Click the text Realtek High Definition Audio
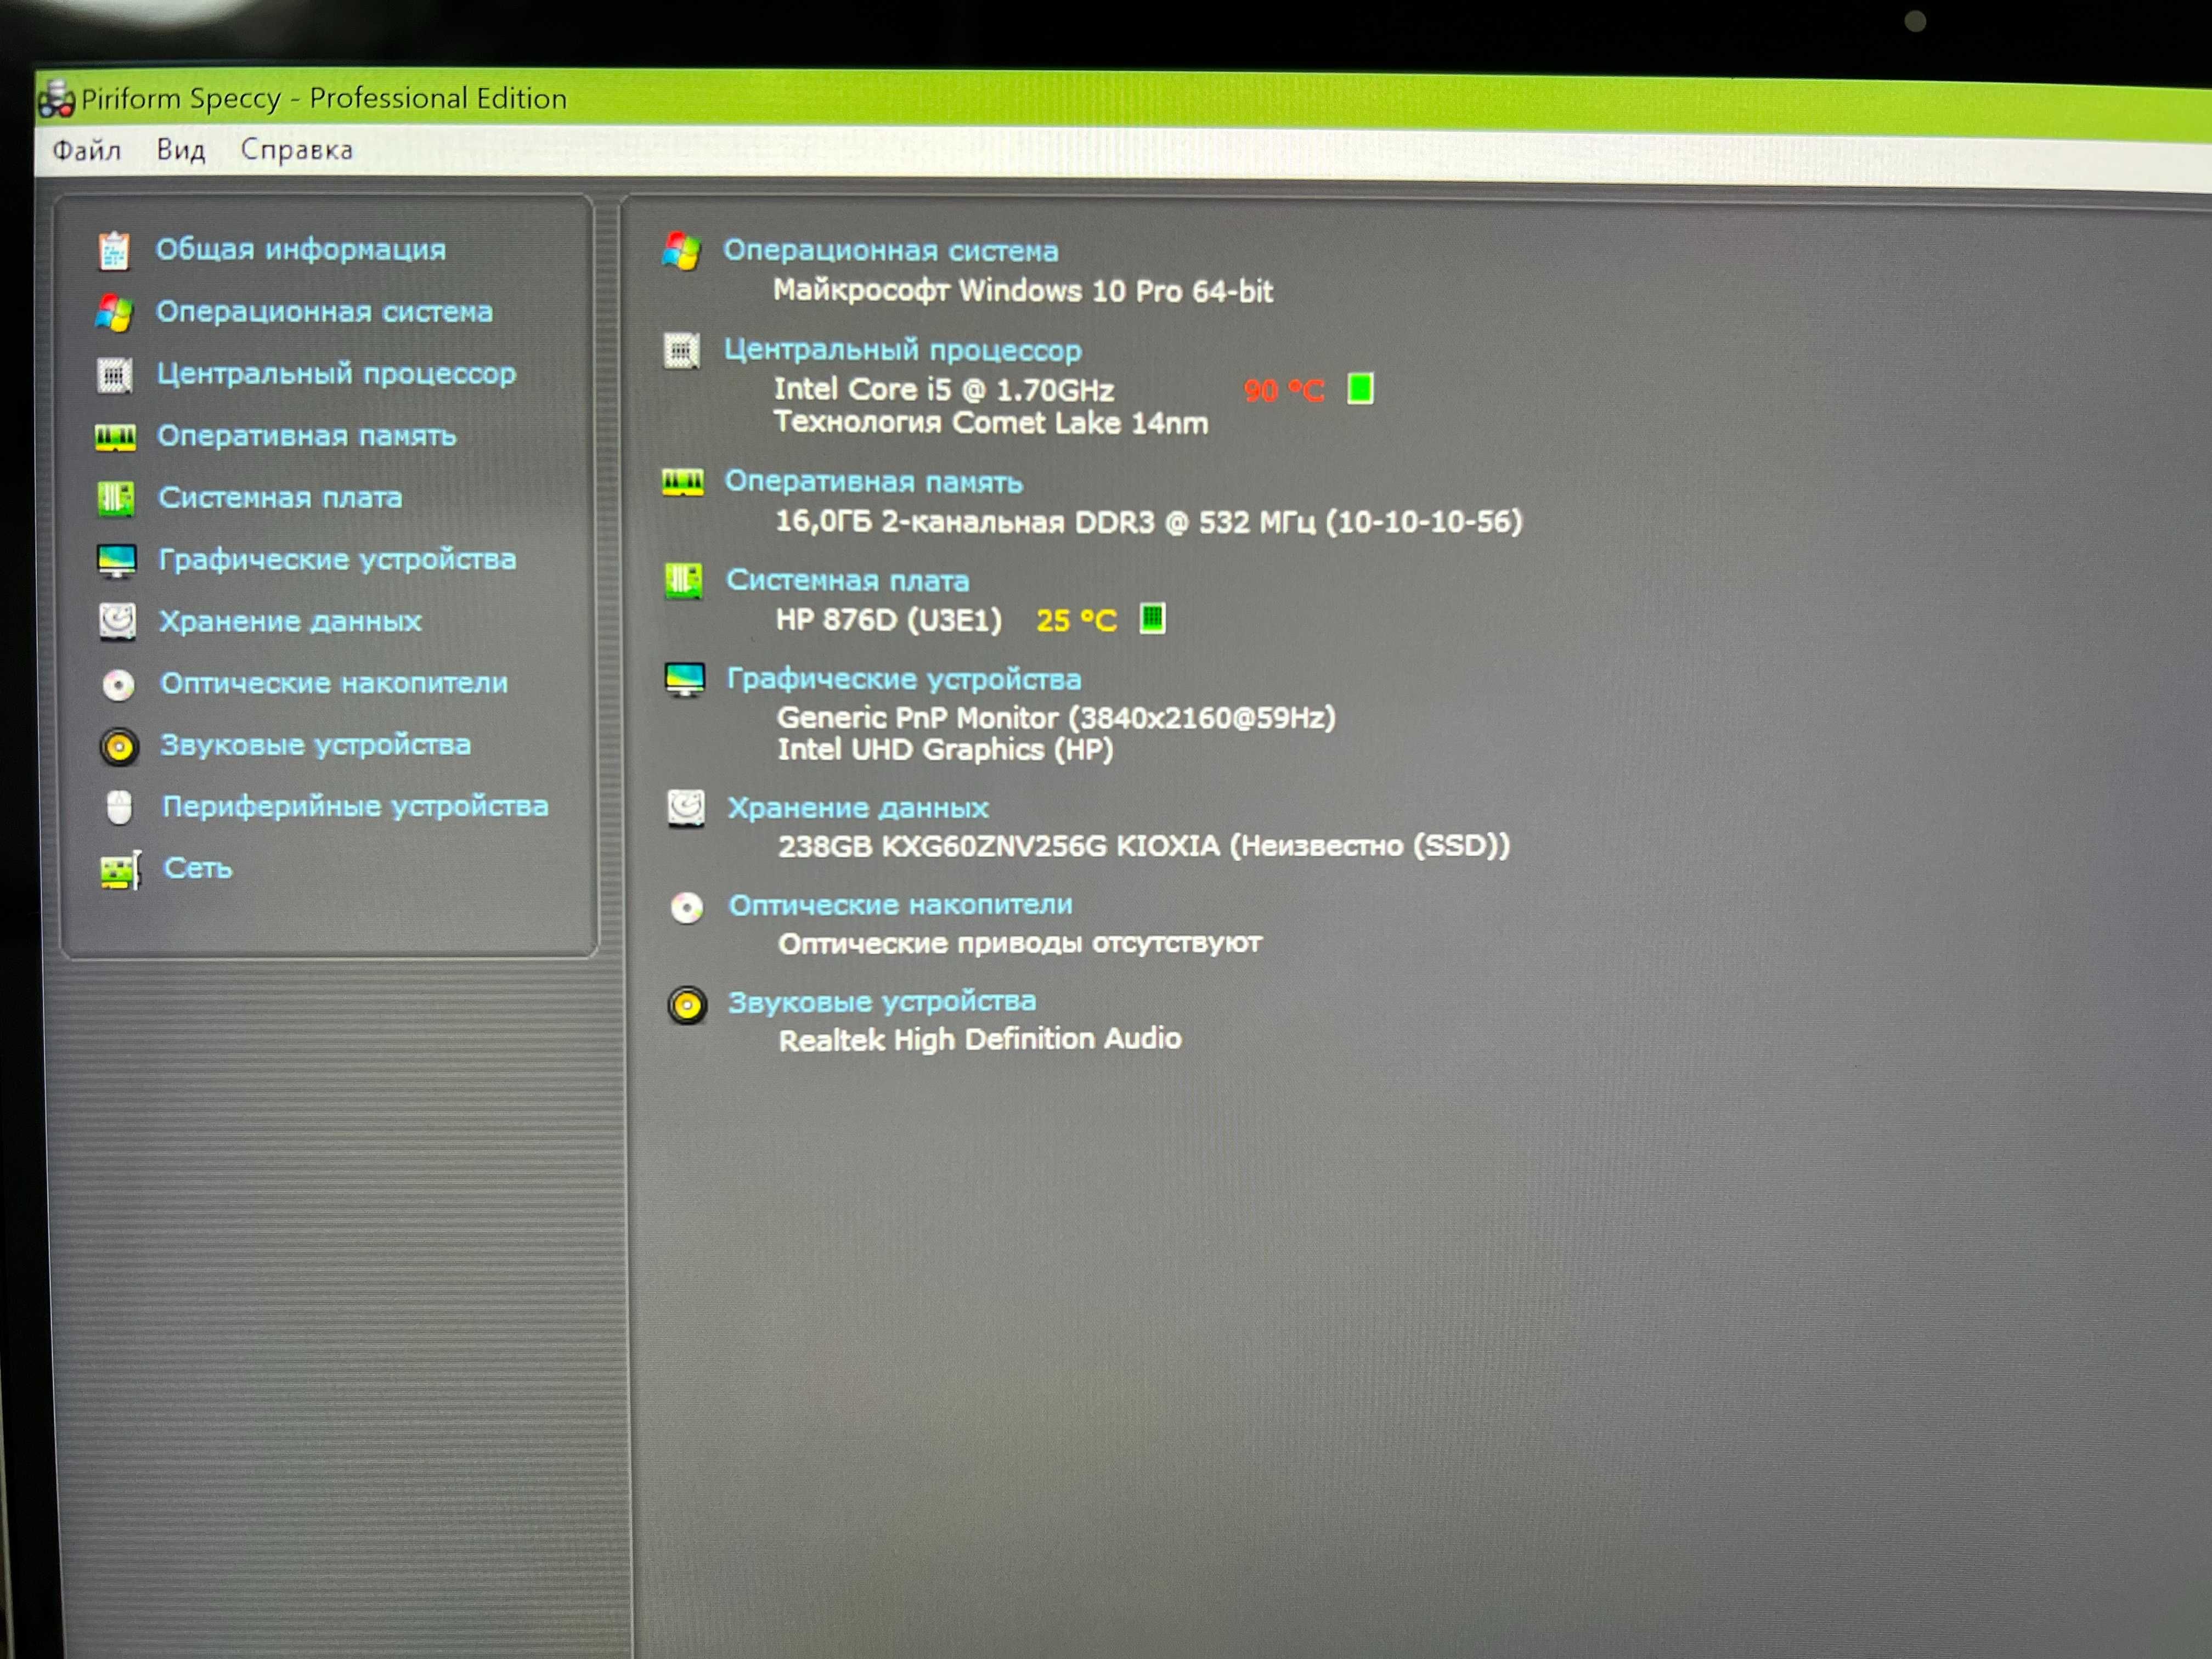The height and width of the screenshot is (1659, 2212). tap(981, 1040)
